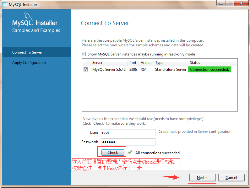Screen dimensions: 250x188
Task: Sort by the Status column header
Action: 209,62
